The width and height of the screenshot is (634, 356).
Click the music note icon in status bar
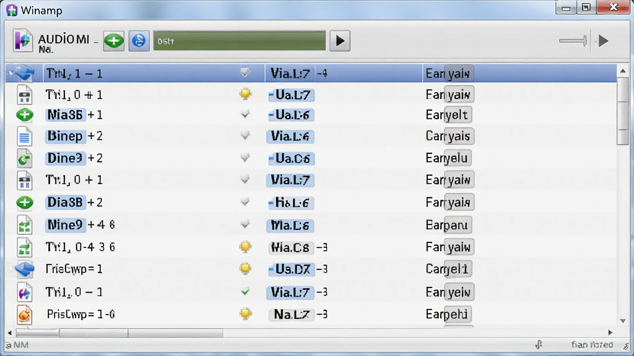tap(538, 344)
